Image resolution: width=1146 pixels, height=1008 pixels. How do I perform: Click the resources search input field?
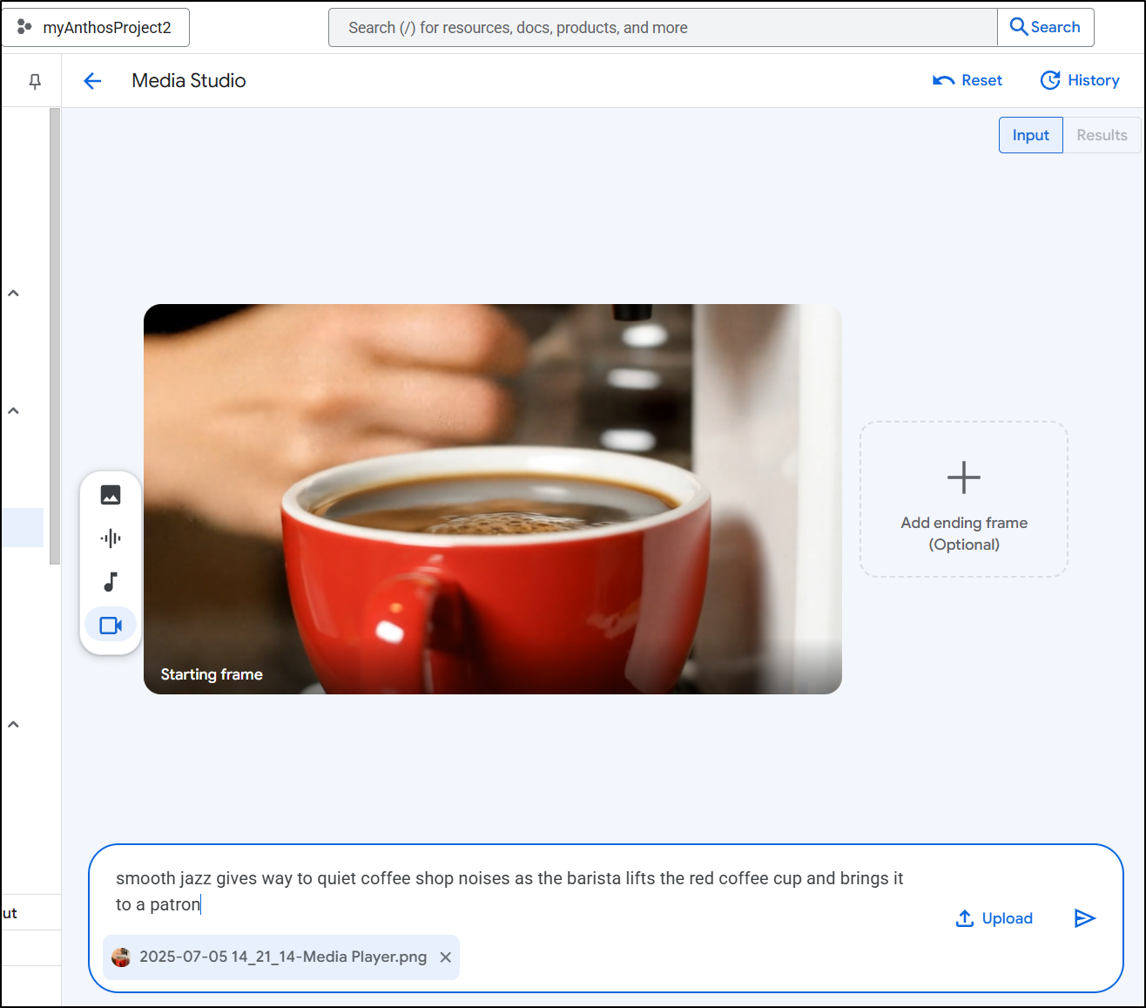663,27
